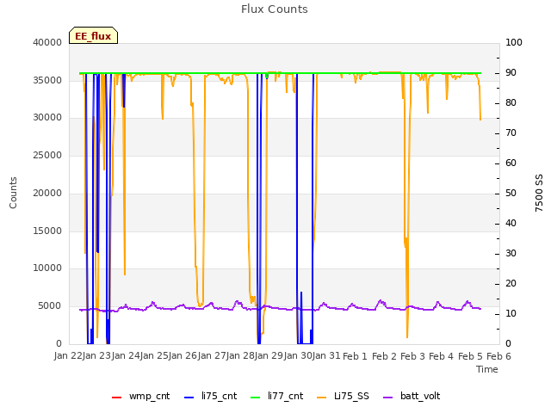This screenshot has width=551, height=413.
Task: Toggle wmp_cnt legend entry
Action: pos(141,396)
